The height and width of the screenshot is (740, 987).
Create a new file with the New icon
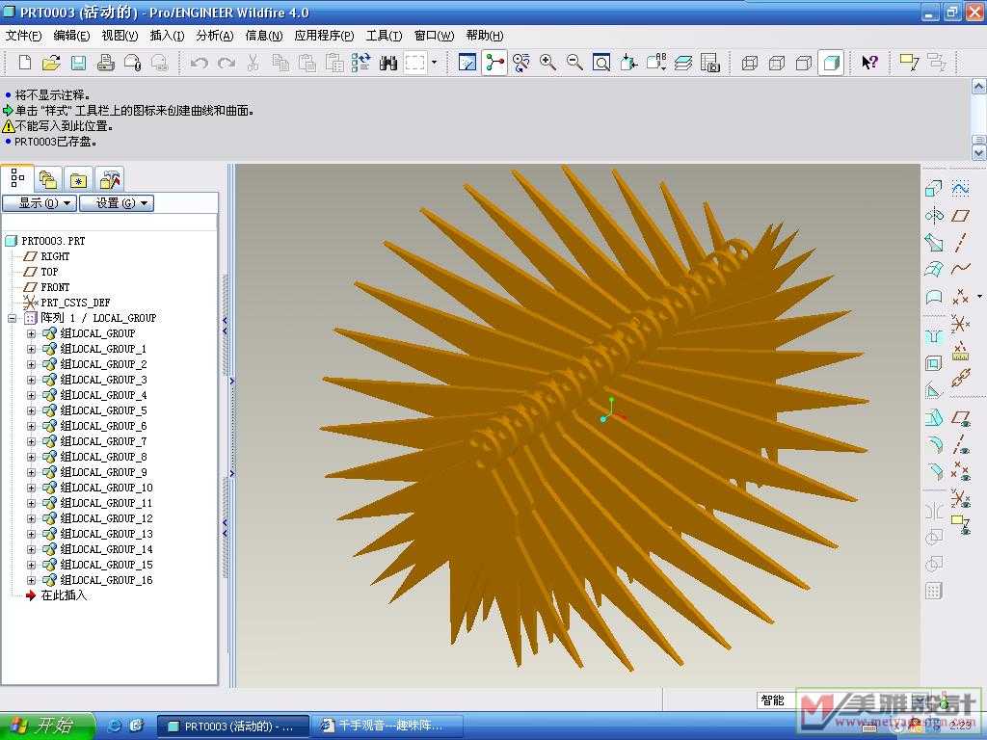[25, 63]
